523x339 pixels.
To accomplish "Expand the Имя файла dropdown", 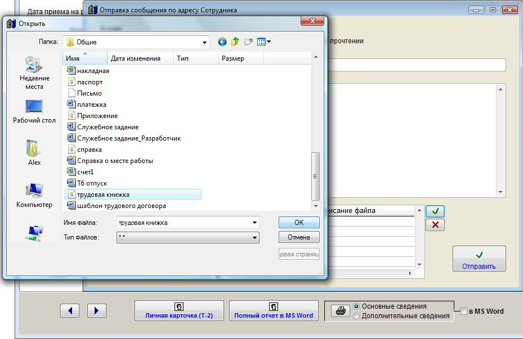I will pyautogui.click(x=254, y=223).
